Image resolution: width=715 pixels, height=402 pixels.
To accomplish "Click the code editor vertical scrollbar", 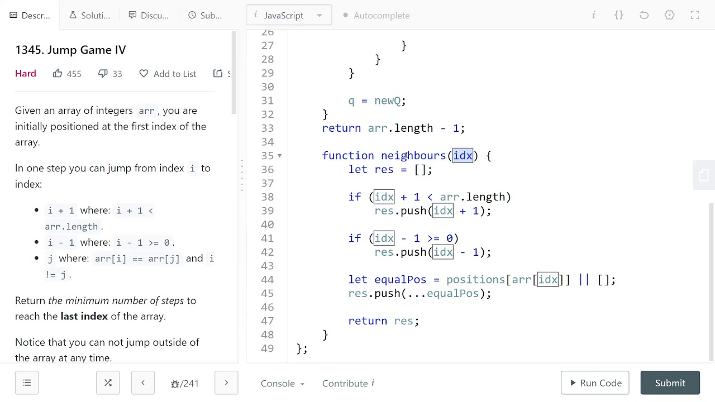I will 711,282.
